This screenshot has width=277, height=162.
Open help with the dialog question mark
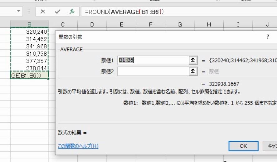coord(268,37)
